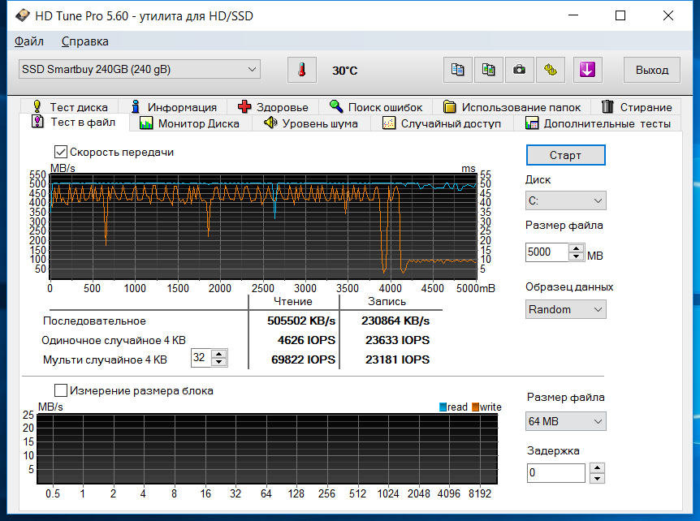
Task: Decrease file size 5000 MB with down arrow
Action: [577, 256]
